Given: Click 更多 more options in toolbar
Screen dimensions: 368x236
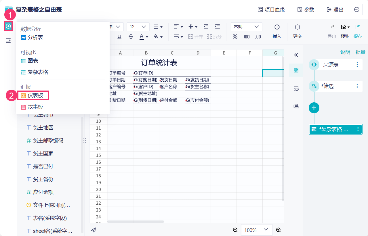Looking at the screenshot, I should (298, 31).
